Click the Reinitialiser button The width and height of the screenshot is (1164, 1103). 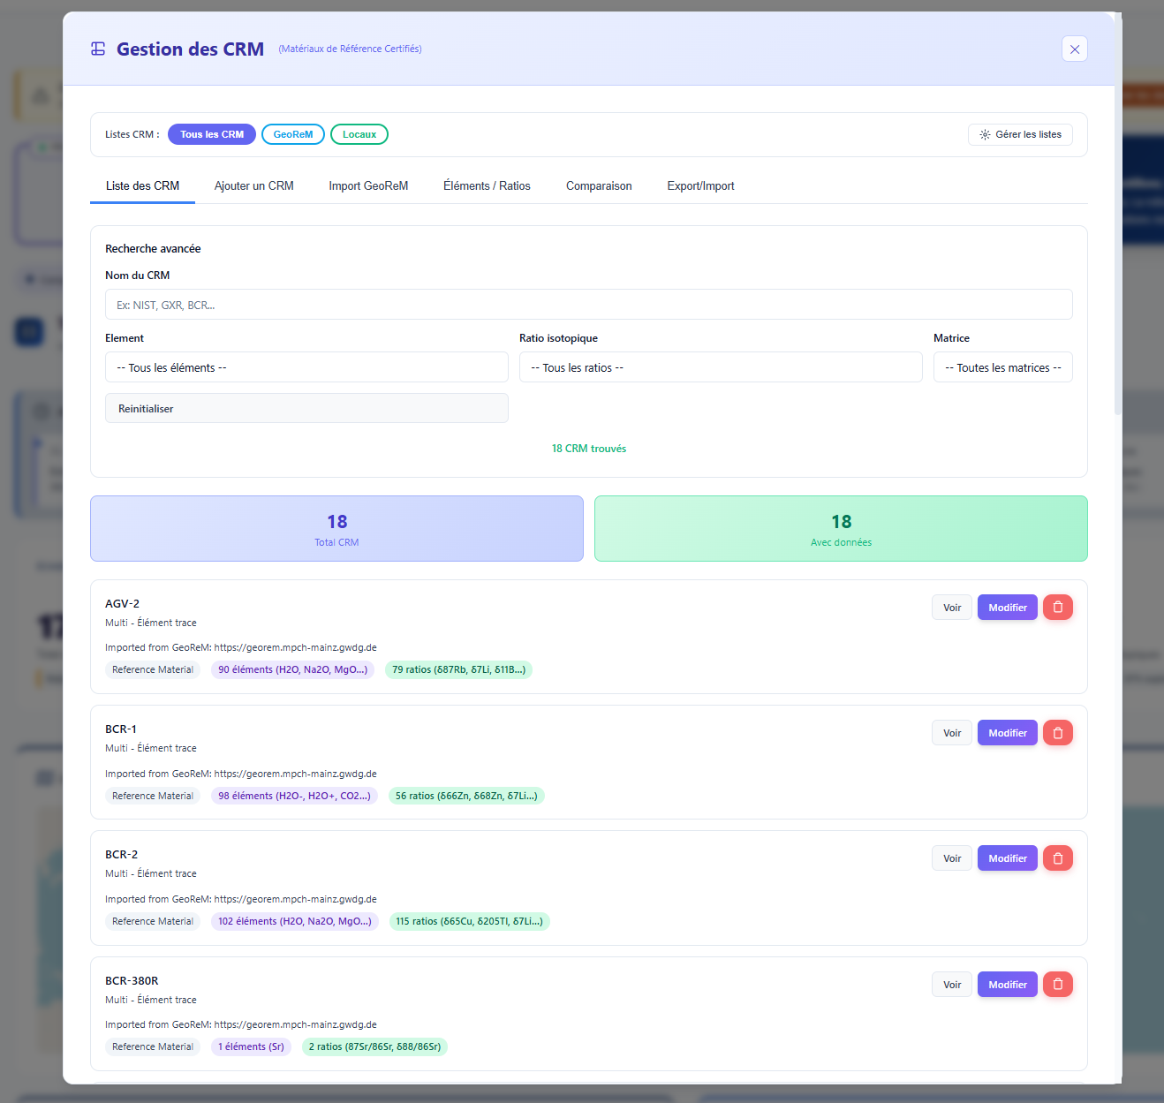(306, 408)
